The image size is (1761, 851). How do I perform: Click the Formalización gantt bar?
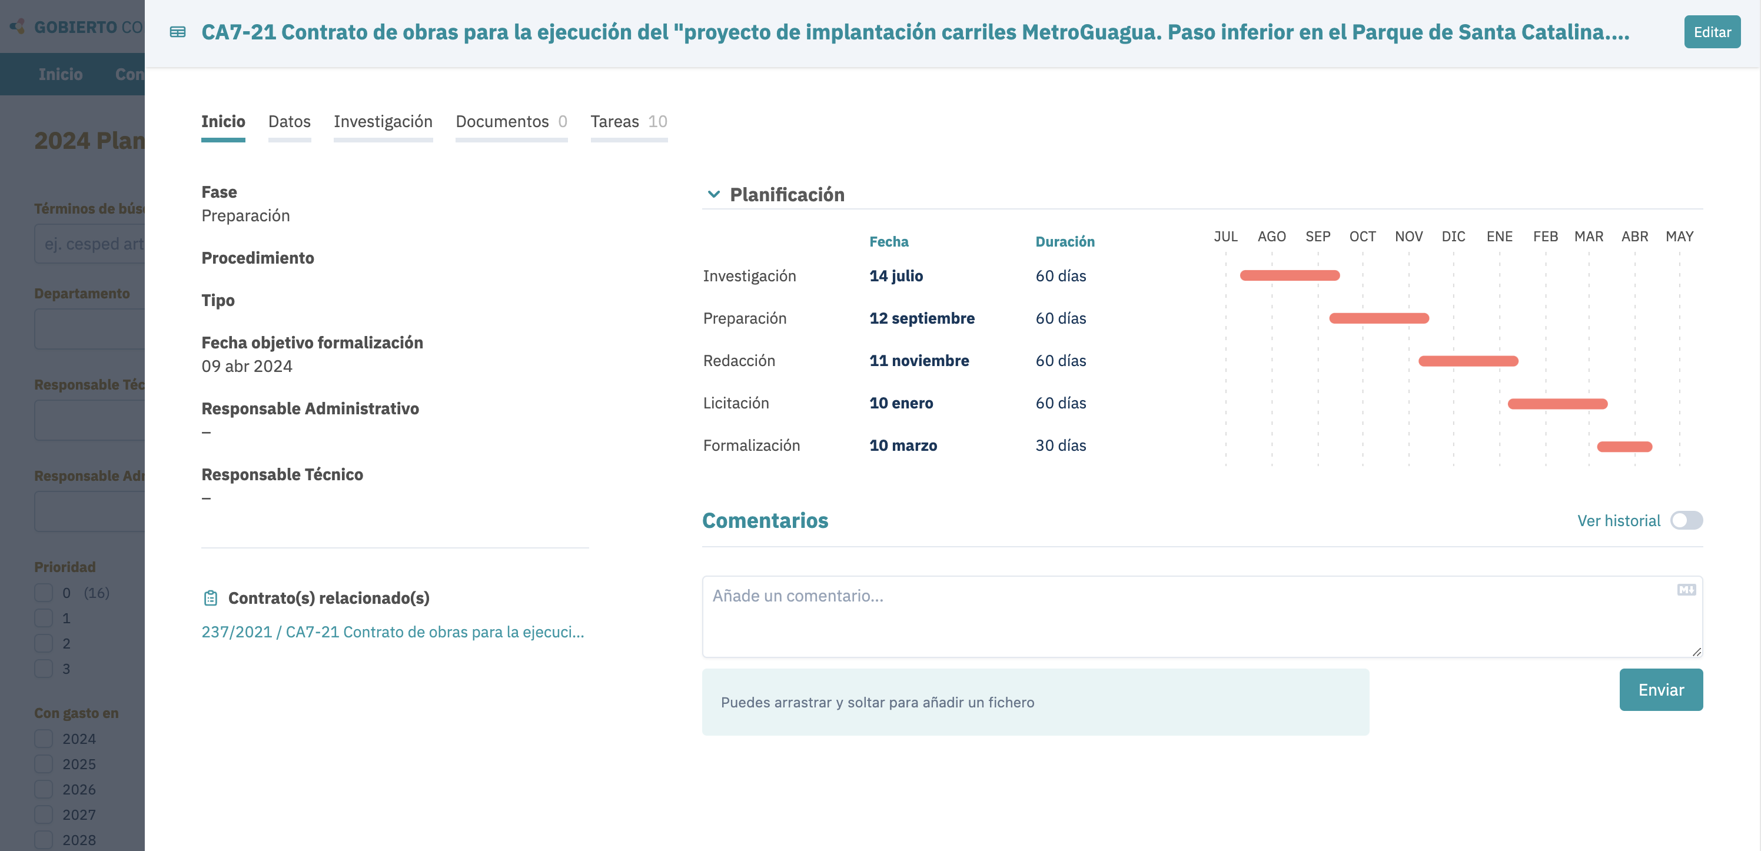click(x=1624, y=446)
